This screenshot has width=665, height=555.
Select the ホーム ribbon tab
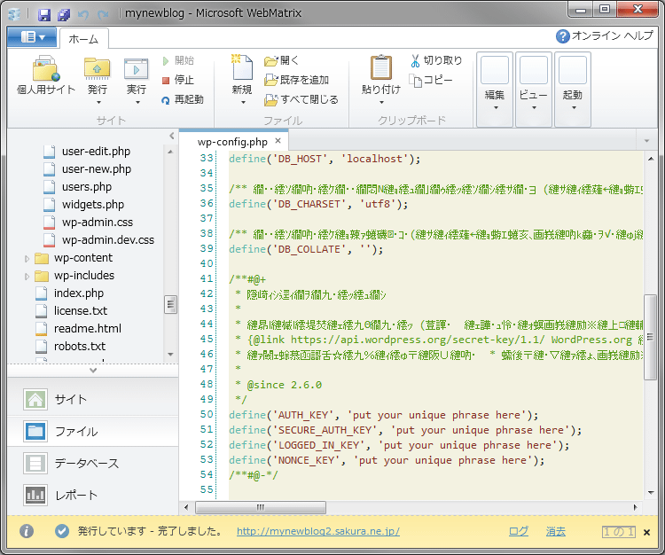pyautogui.click(x=83, y=39)
